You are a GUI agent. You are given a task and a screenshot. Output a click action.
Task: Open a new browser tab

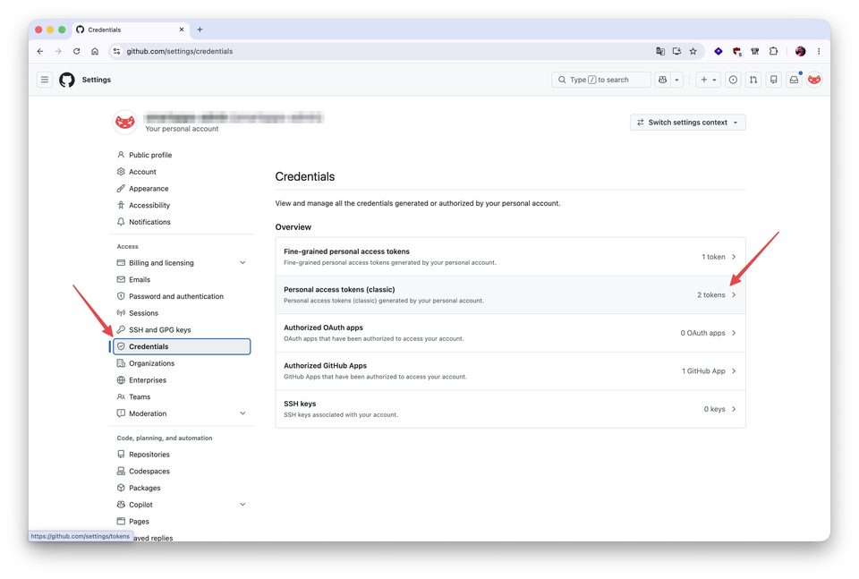pos(200,30)
